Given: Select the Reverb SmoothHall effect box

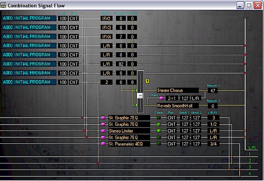Looking at the screenshot, I should coord(177,105).
